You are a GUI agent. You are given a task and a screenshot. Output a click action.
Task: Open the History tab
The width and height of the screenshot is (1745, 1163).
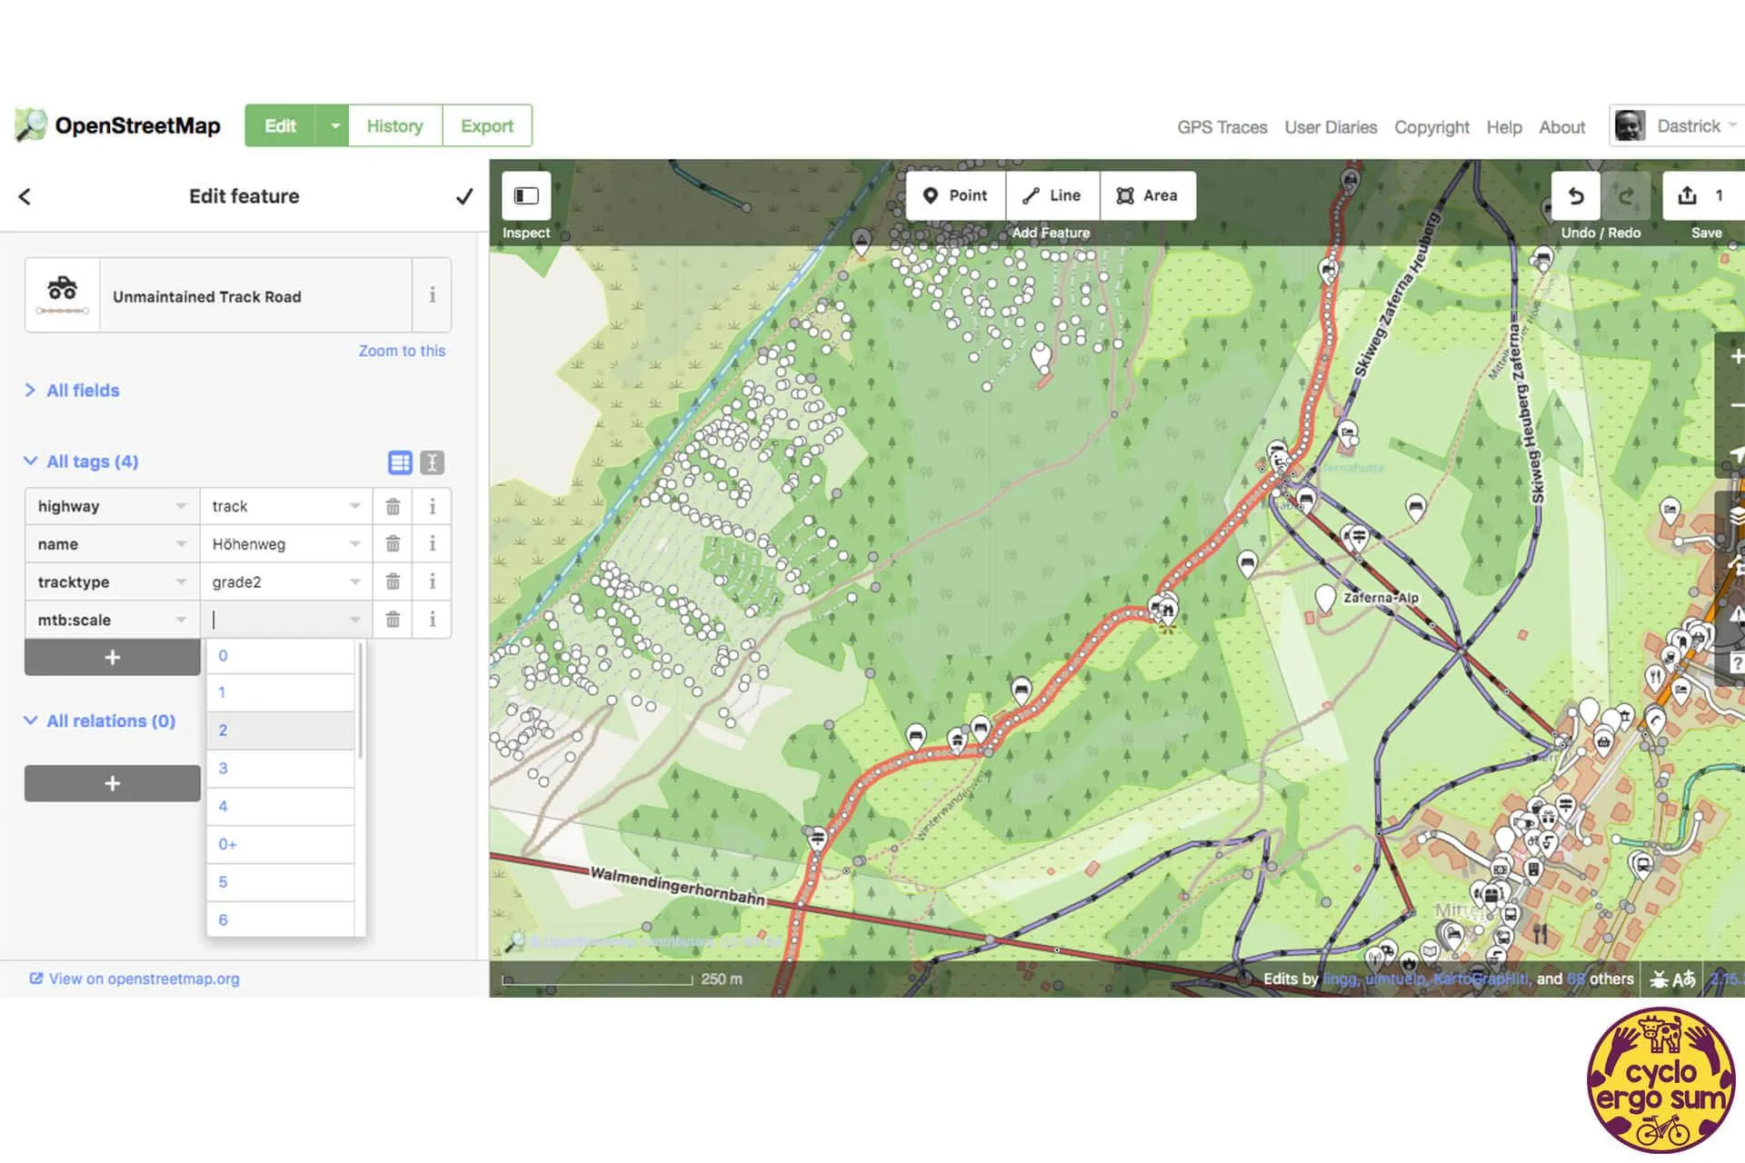coord(394,126)
